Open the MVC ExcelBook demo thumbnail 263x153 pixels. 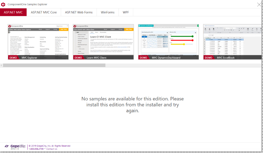pos(232,42)
